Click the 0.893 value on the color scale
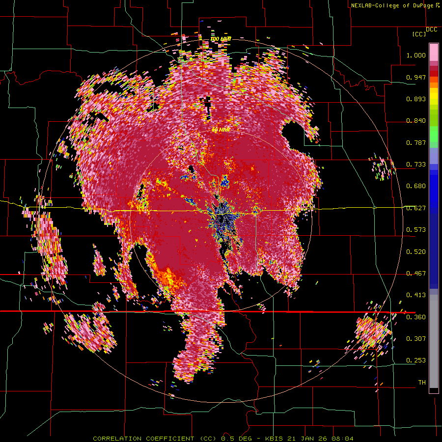 416,99
